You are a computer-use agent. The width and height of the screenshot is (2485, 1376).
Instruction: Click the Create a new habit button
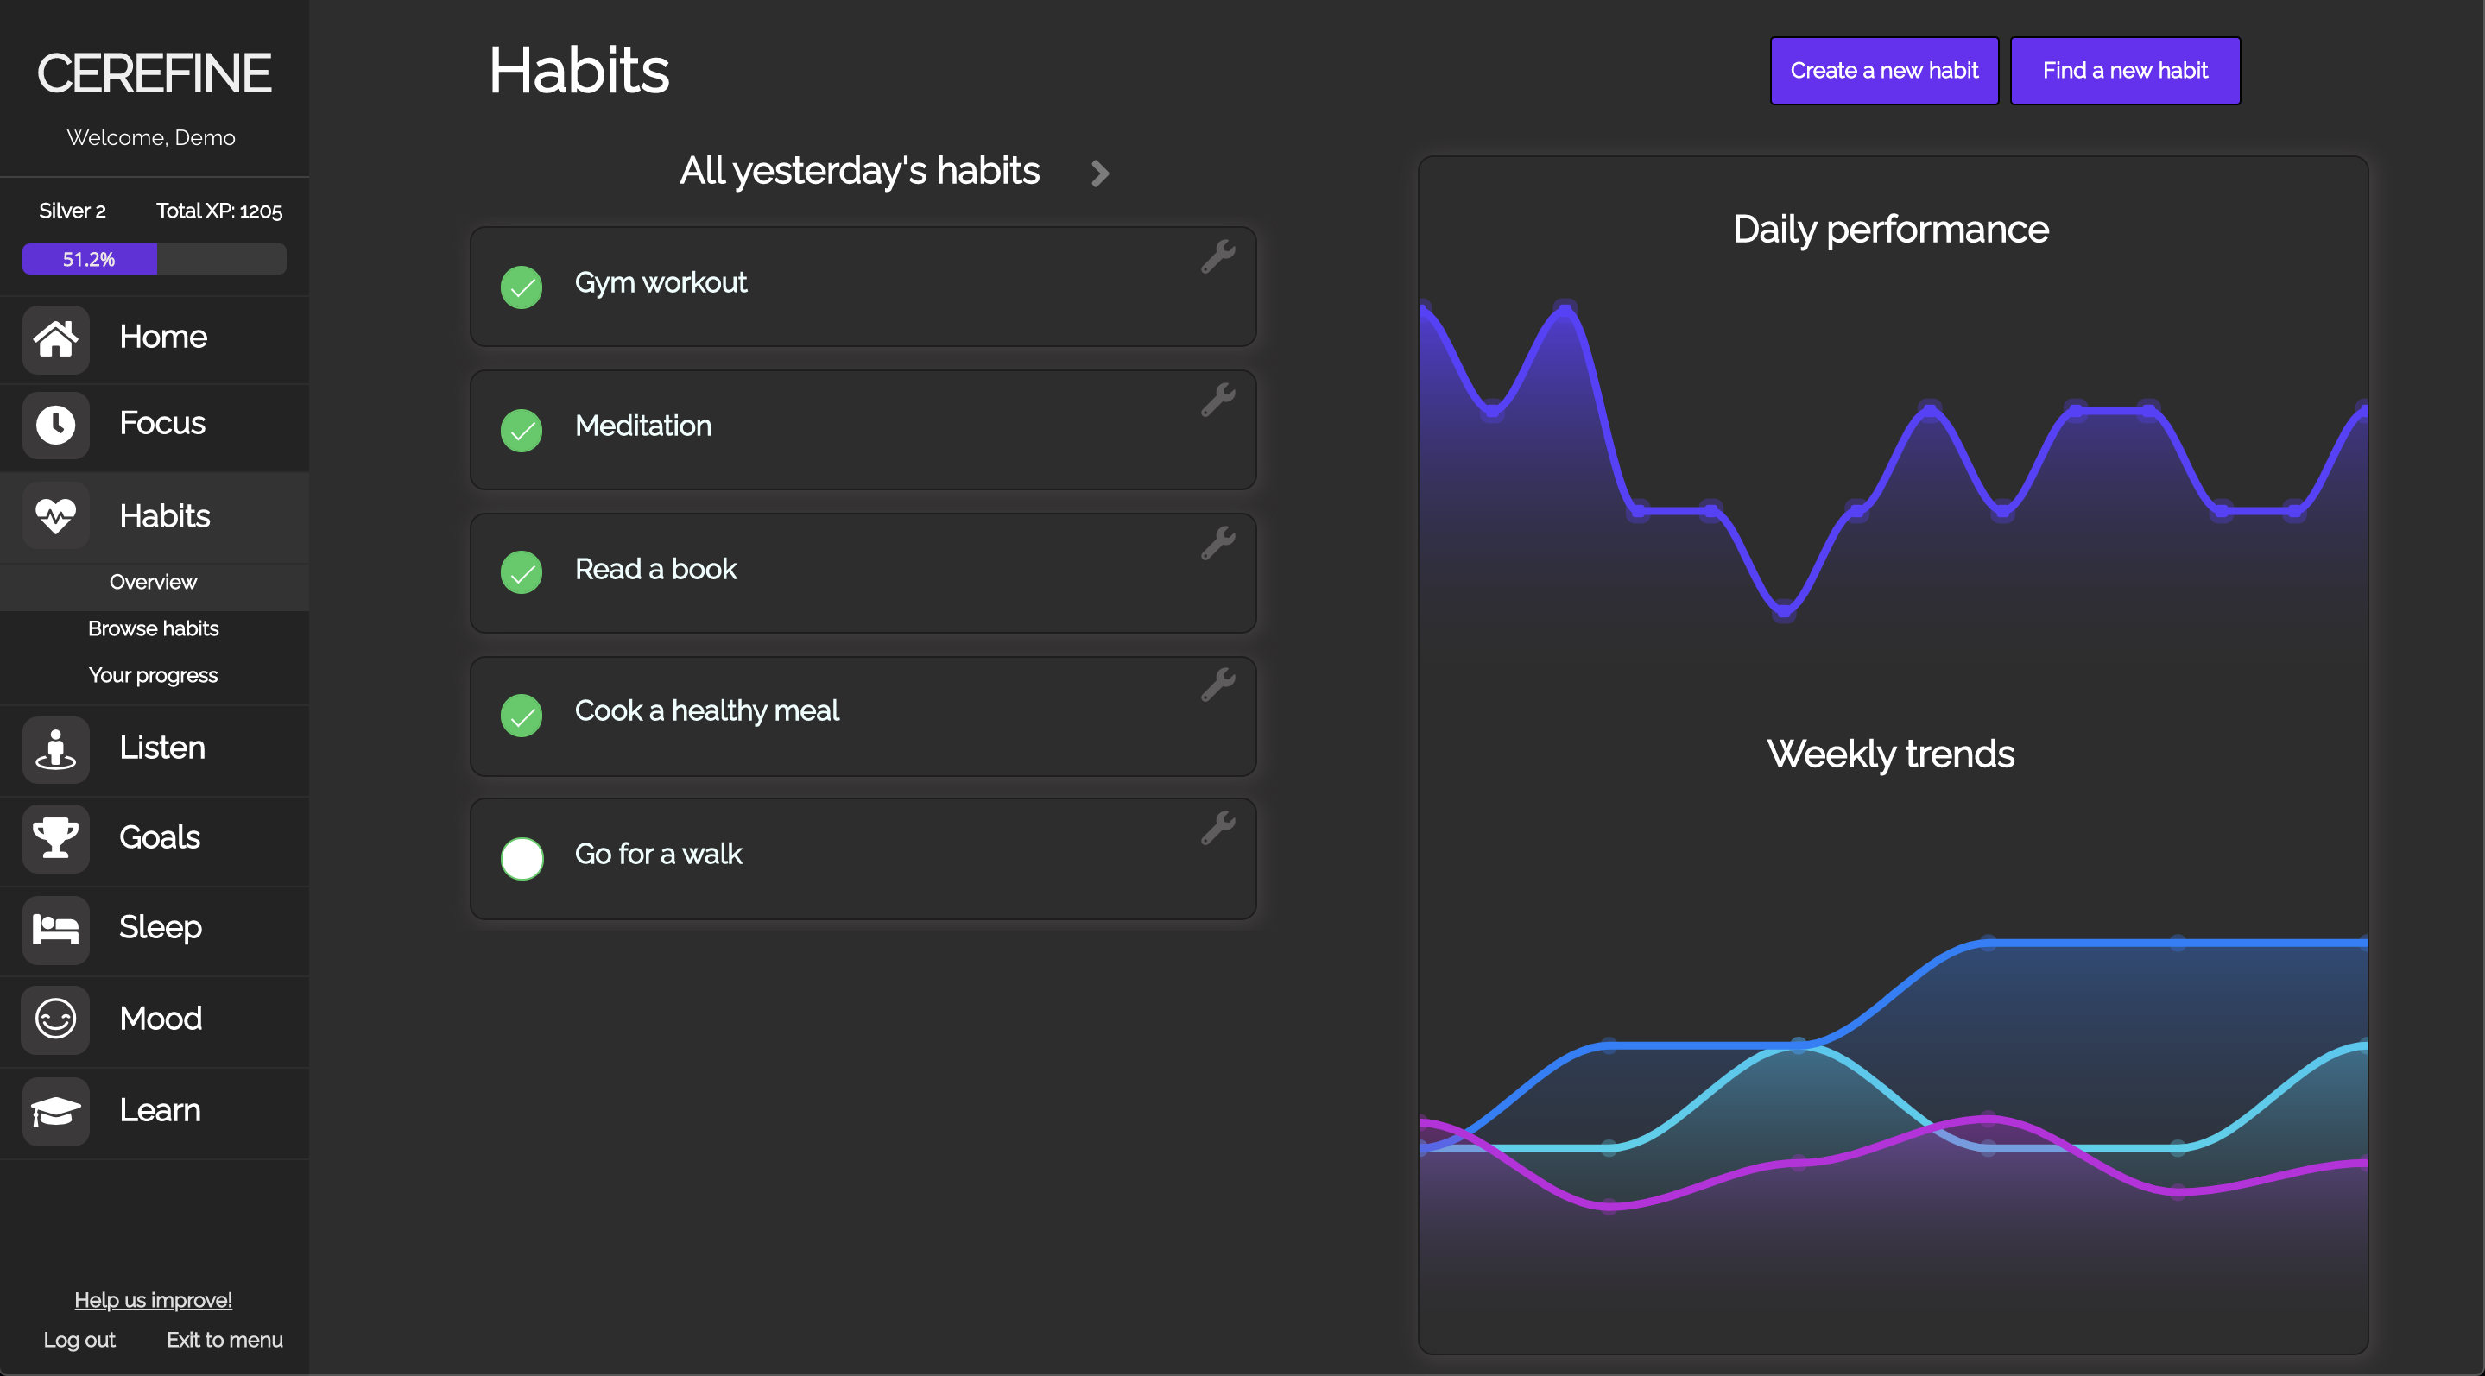[x=1883, y=71]
